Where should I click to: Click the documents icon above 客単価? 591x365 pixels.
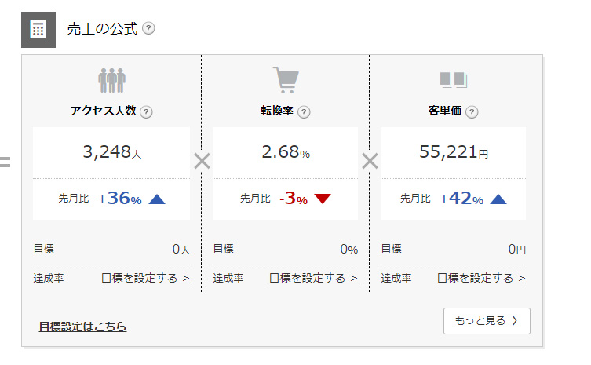coord(454,80)
